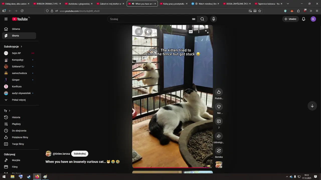Viewport: 321px width, 180px height.
Task: Open the Sejm RP channel
Action: pyautogui.click(x=19, y=53)
